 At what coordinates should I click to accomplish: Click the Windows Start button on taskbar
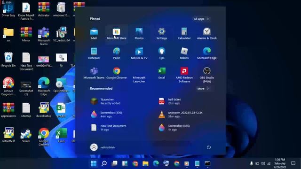(x=94, y=163)
